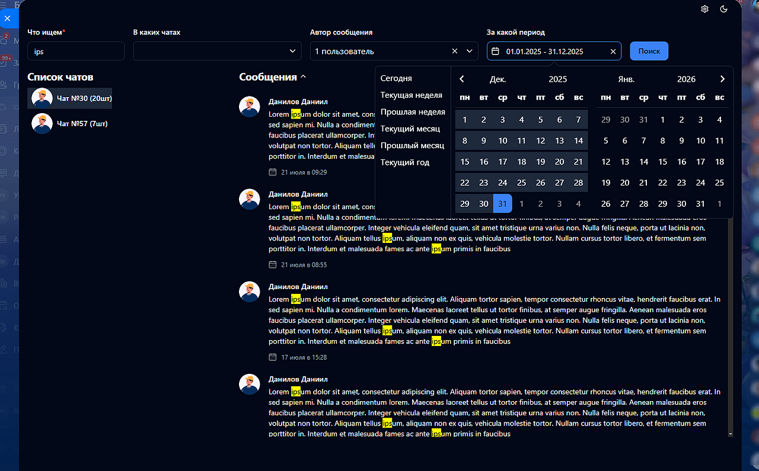The width and height of the screenshot is (759, 471).
Task: Click the calendar icon beside '21 июля в 09:29'
Action: point(273,172)
